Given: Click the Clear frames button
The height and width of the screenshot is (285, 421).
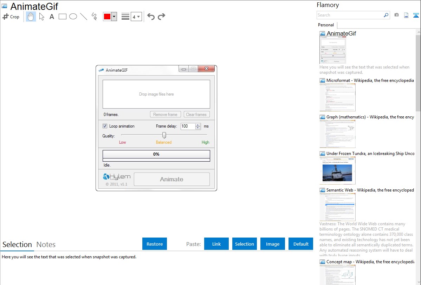Looking at the screenshot, I should 196,115.
